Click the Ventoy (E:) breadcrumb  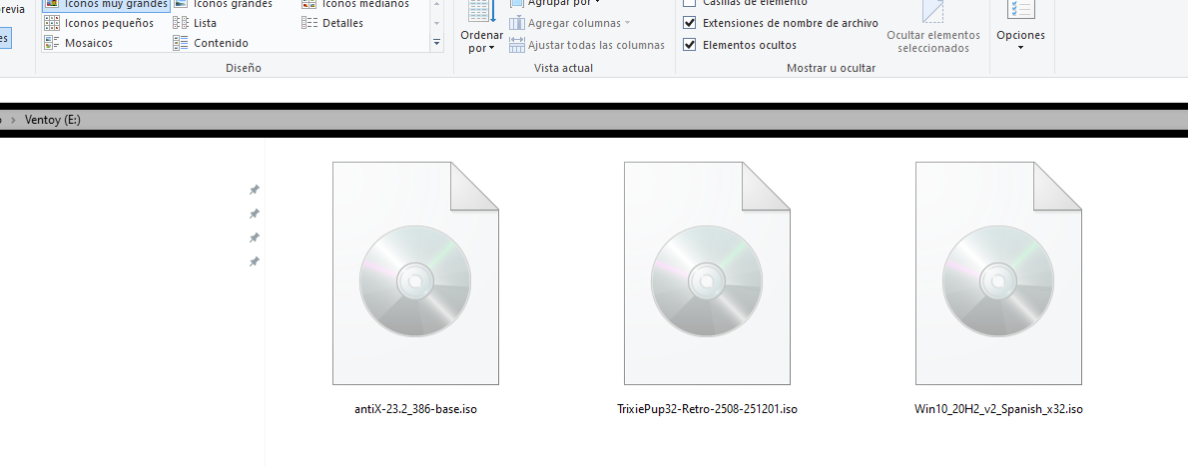[x=52, y=120]
